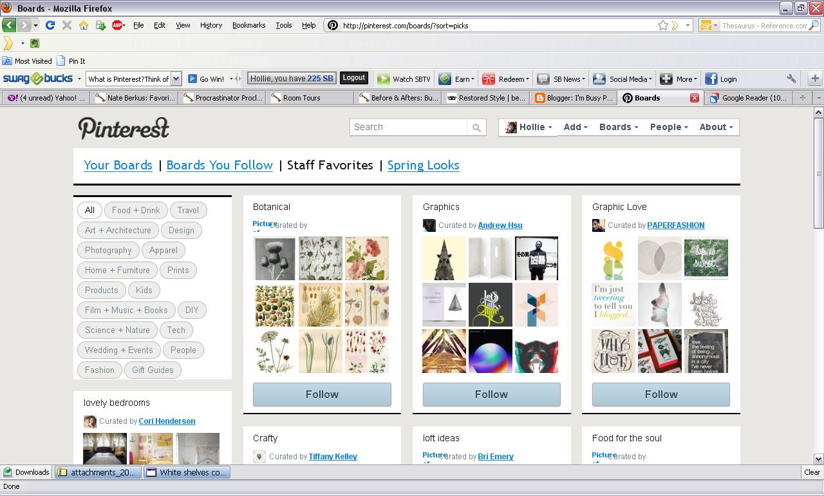Open the Tools menu
This screenshot has width=824, height=496.
(x=284, y=25)
